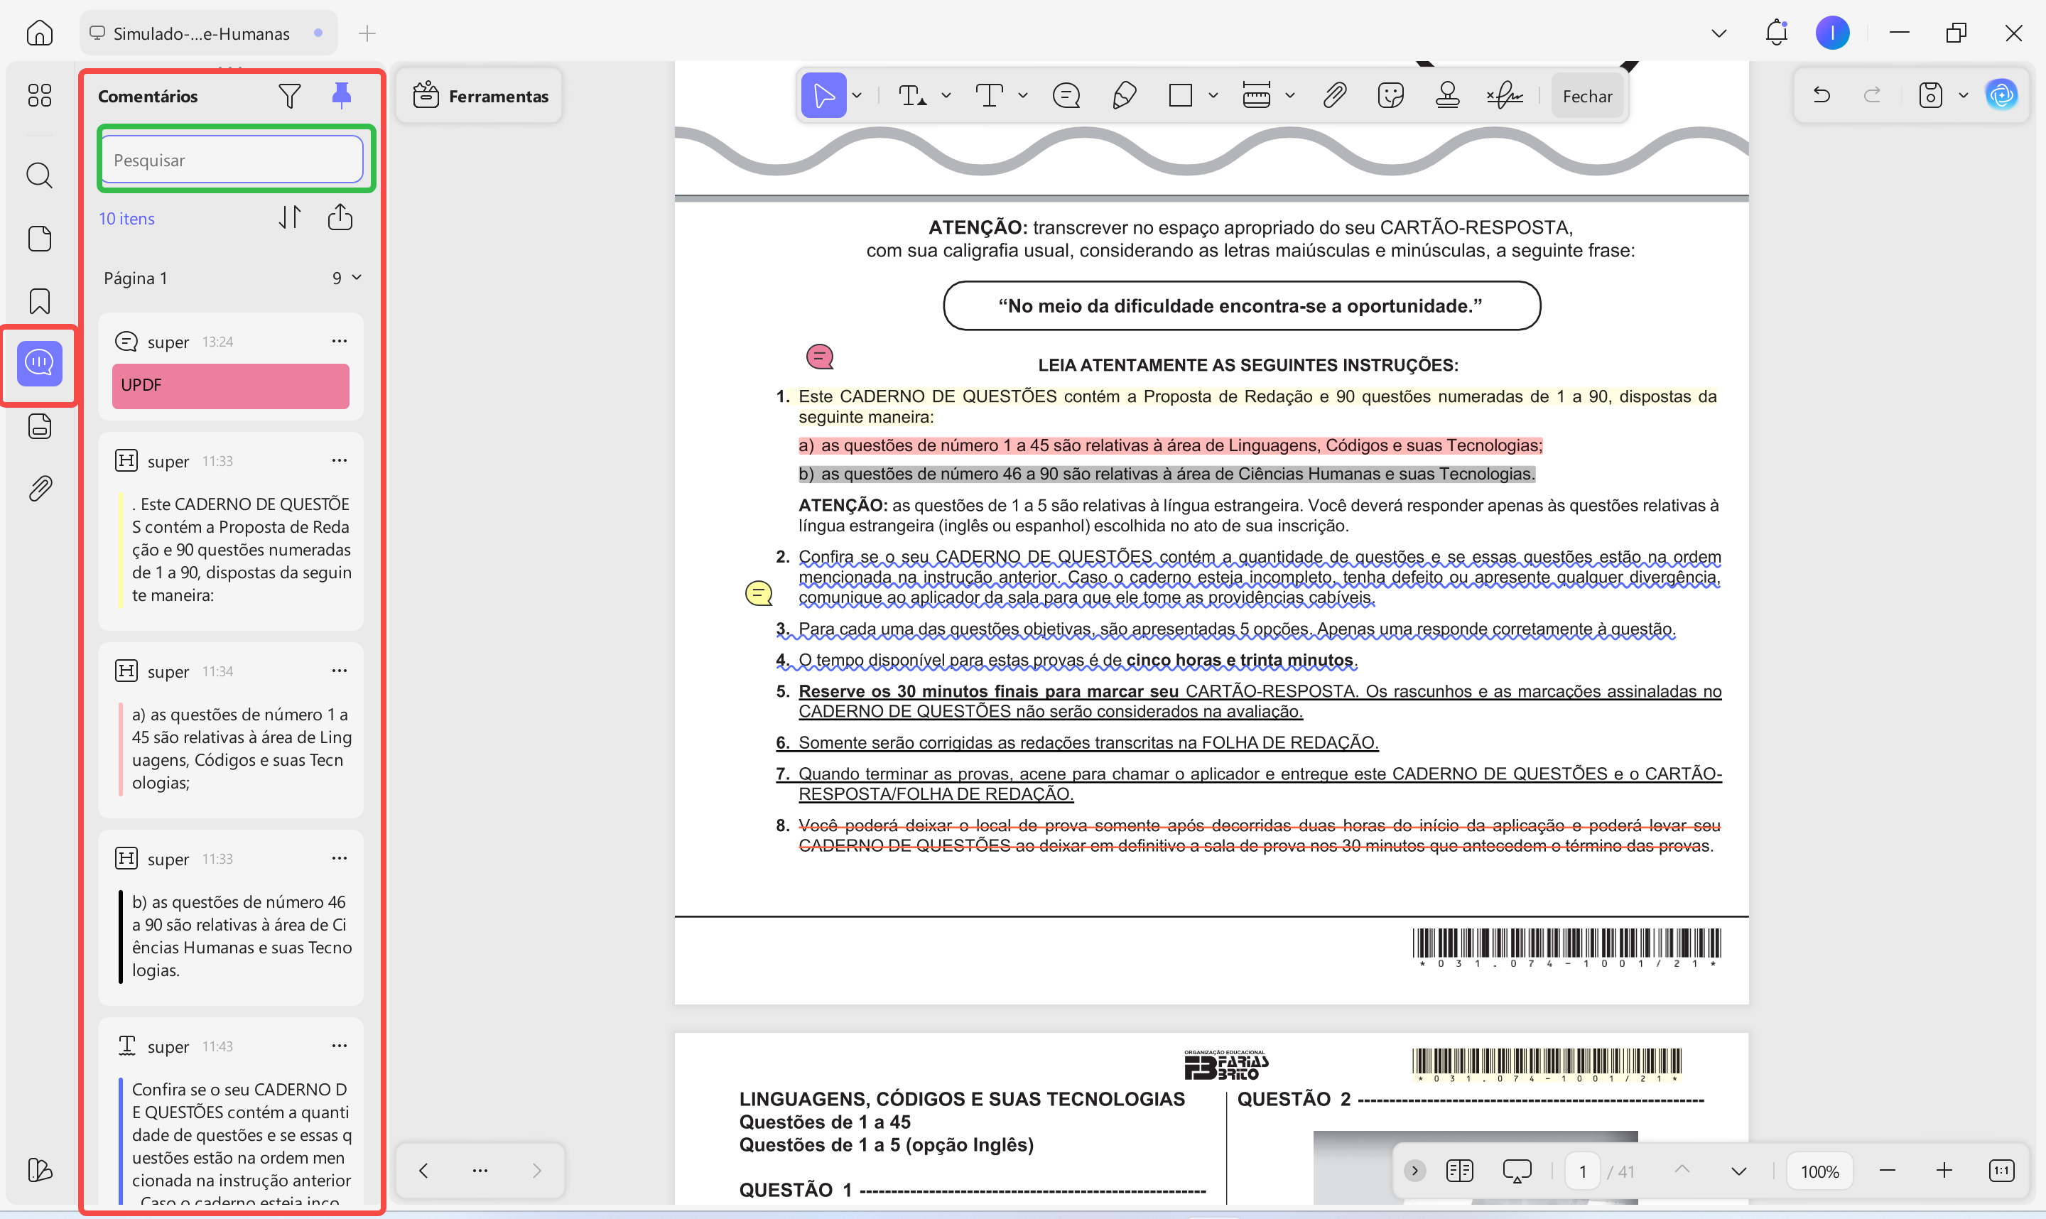
Task: Open the sticker tool
Action: click(1390, 96)
